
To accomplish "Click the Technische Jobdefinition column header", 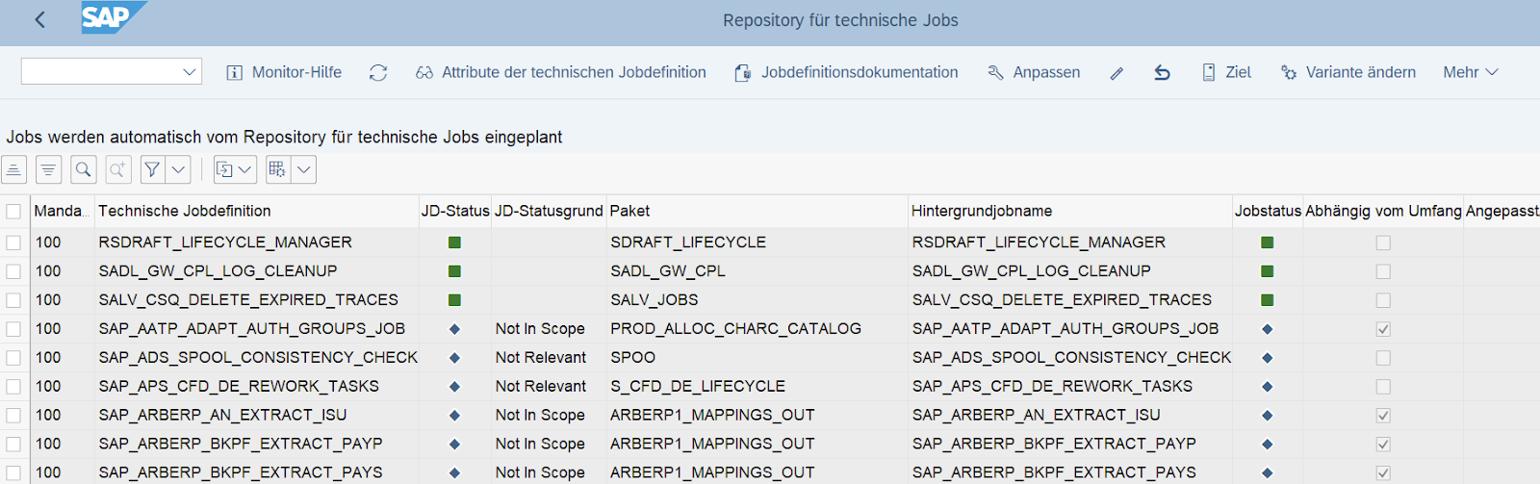I will pos(185,211).
